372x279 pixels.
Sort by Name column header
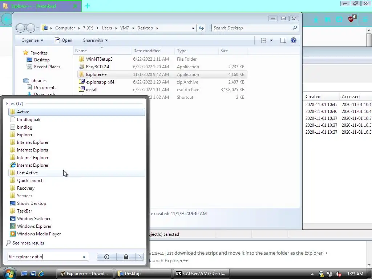coord(102,51)
